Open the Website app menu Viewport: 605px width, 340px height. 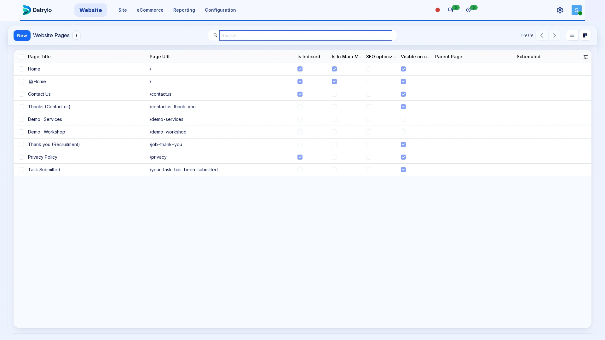pos(91,10)
